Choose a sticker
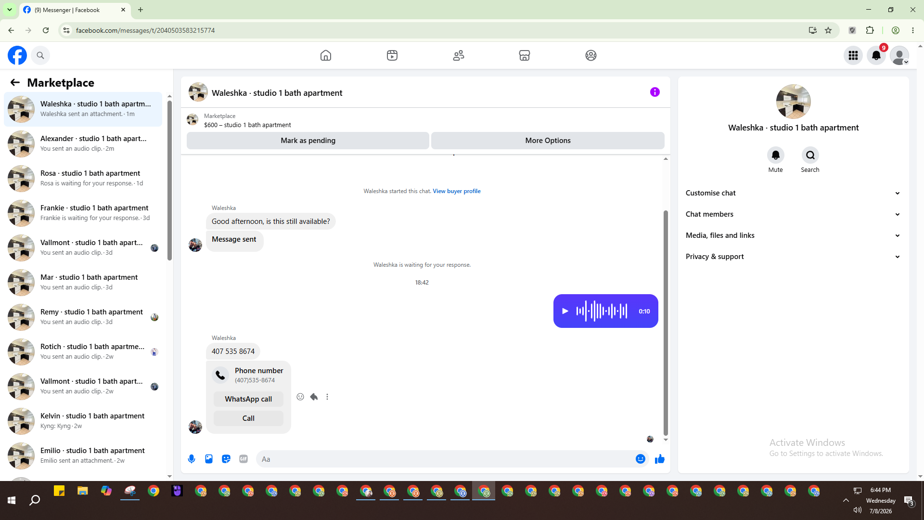Screen dimensions: 924x520 (226, 459)
